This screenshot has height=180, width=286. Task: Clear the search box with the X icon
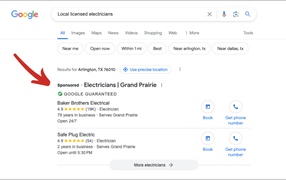[x=209, y=14]
